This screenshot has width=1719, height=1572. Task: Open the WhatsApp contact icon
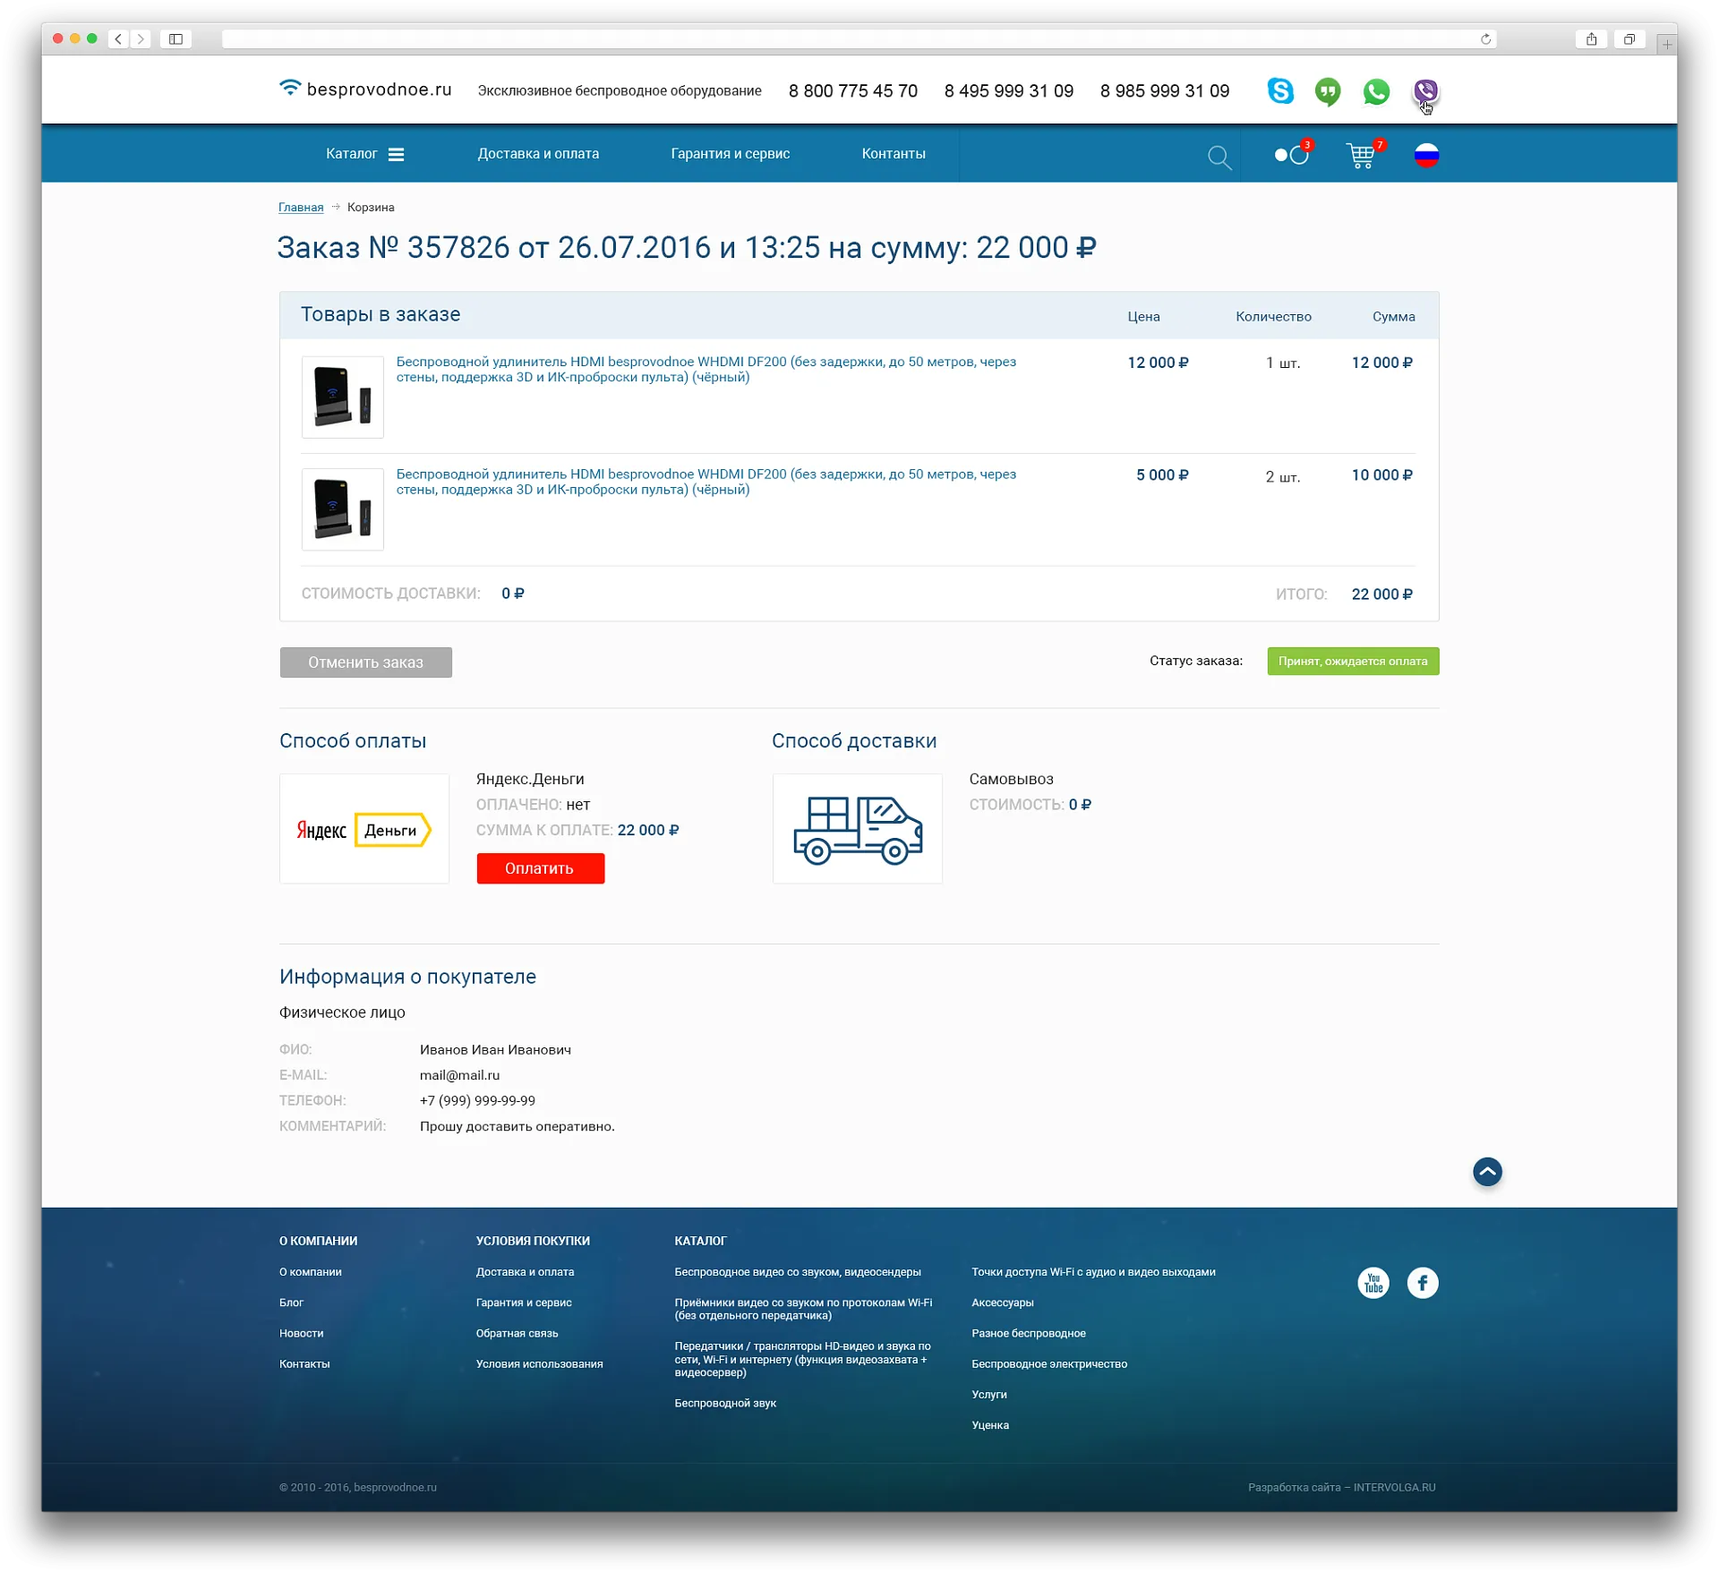click(x=1376, y=91)
